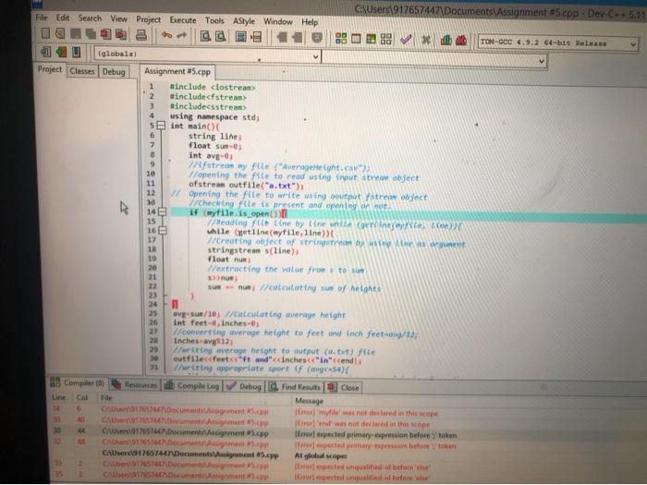Screen dimensions: 647x485
Task: Click the Redo arrow icon
Action: 181,36
